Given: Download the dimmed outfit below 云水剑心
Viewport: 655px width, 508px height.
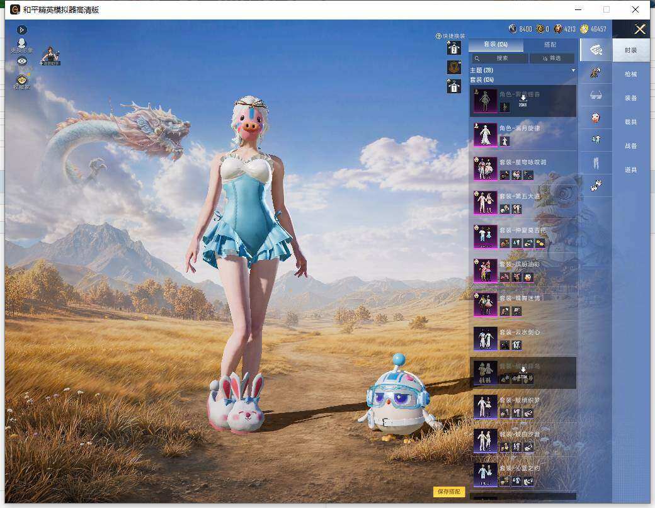Looking at the screenshot, I should (523, 372).
